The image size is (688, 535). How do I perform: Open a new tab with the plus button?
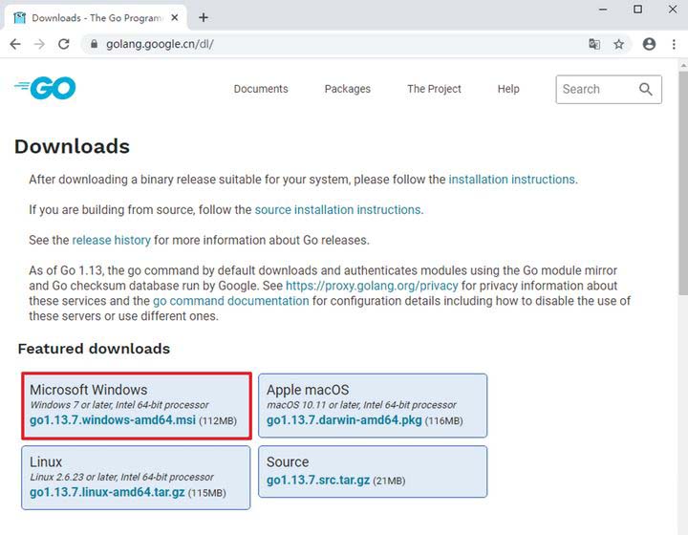pos(204,17)
